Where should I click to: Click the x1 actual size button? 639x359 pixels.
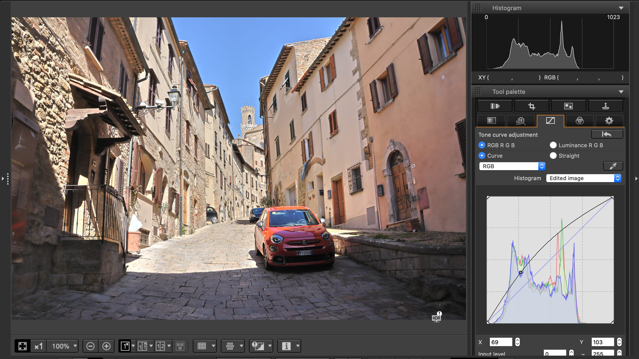click(38, 346)
